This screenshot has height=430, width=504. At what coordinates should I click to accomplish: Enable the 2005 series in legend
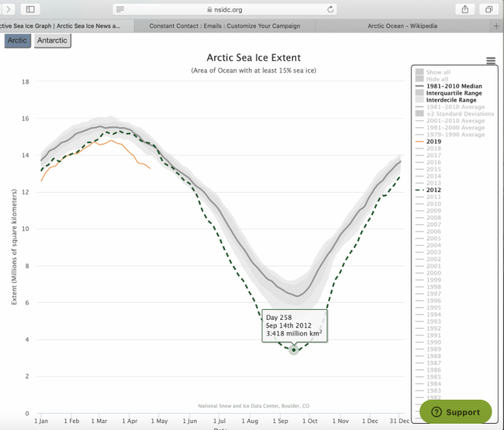[428, 238]
